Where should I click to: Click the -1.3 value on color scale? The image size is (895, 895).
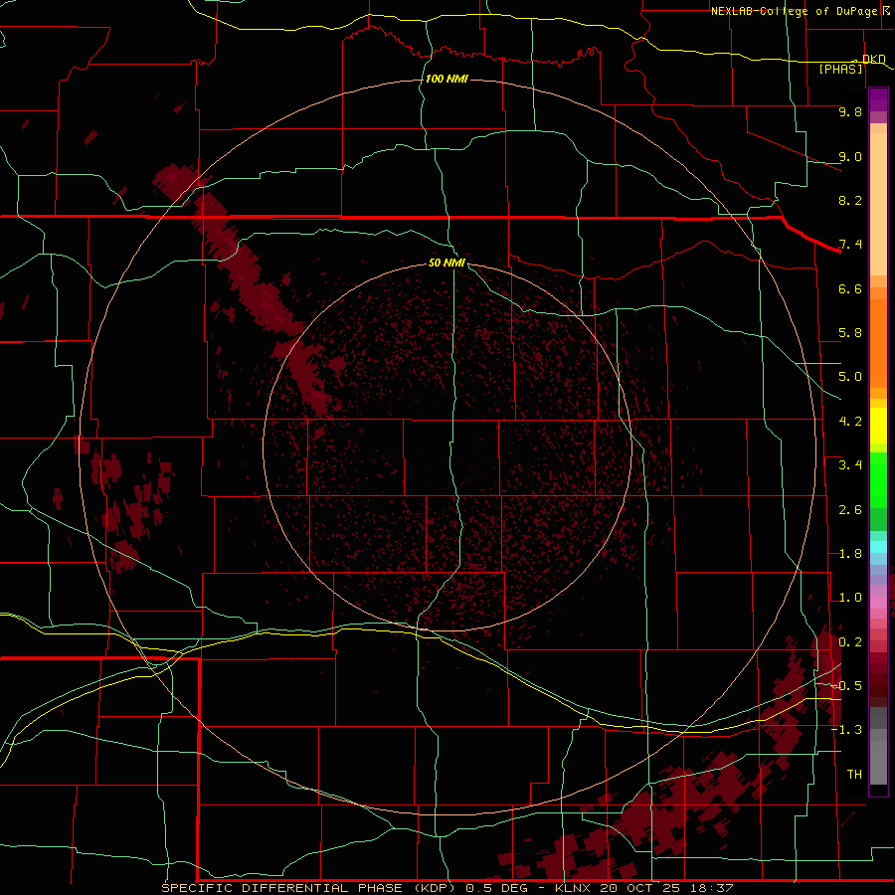point(847,730)
